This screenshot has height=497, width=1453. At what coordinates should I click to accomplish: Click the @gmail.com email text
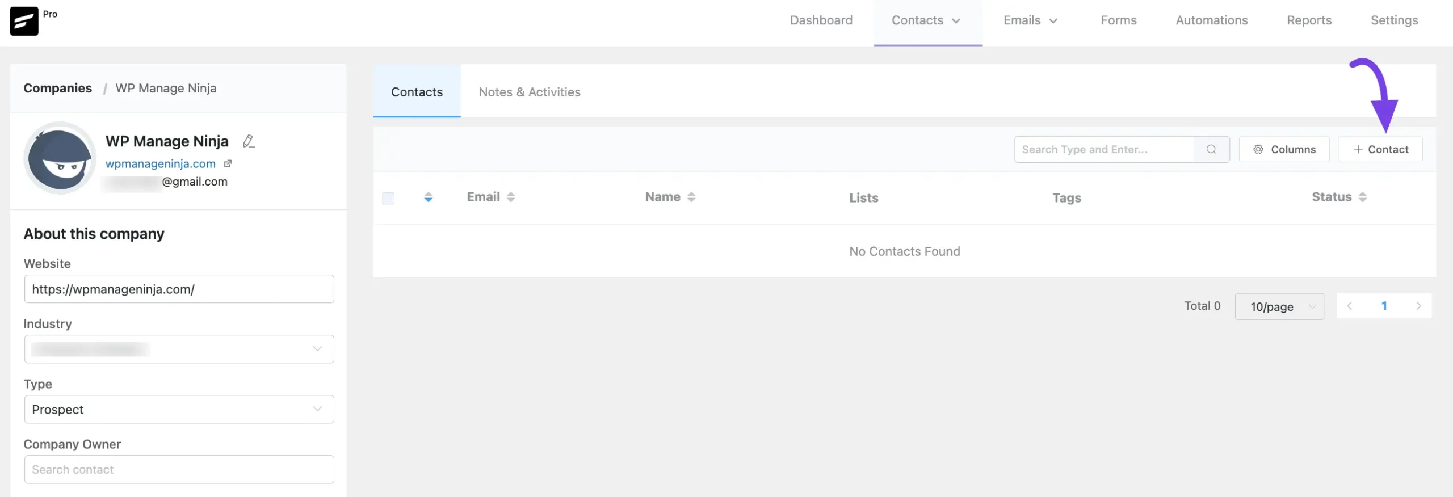coord(195,182)
